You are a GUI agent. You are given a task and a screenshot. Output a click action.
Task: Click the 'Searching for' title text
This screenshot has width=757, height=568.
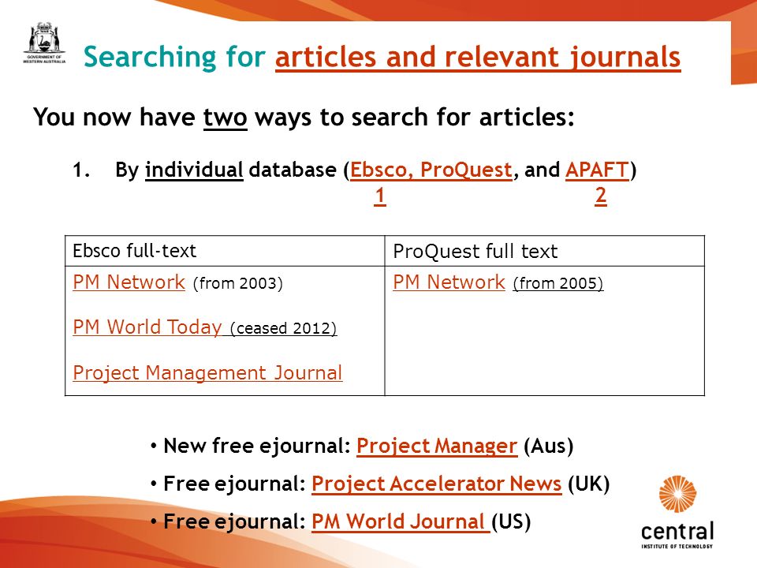175,58
